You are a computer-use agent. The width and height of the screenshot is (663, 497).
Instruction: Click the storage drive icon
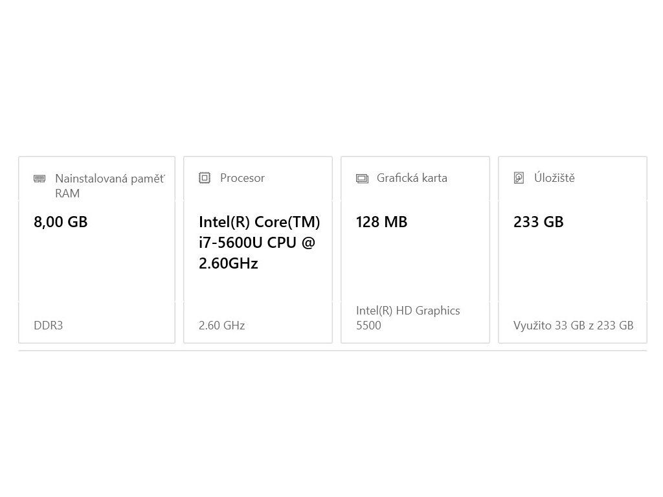pos(519,178)
